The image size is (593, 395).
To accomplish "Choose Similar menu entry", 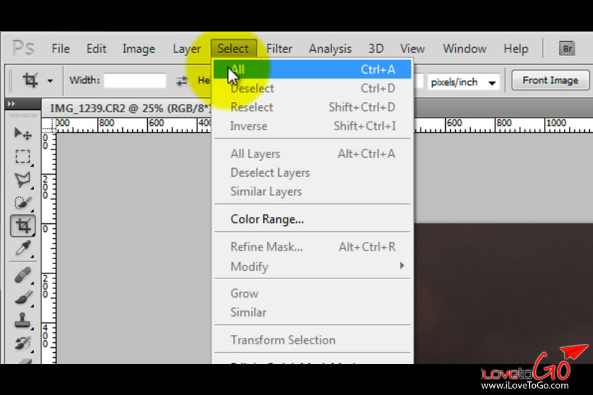I will click(312, 313).
